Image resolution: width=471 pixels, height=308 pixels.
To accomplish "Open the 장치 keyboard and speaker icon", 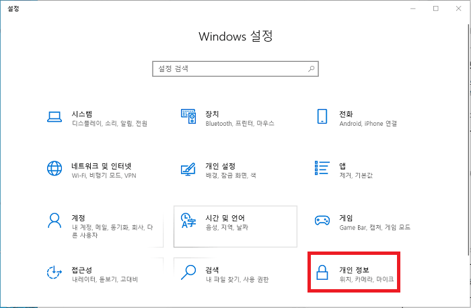I will point(188,116).
